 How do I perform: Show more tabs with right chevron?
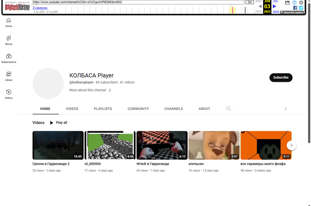[x=286, y=109]
